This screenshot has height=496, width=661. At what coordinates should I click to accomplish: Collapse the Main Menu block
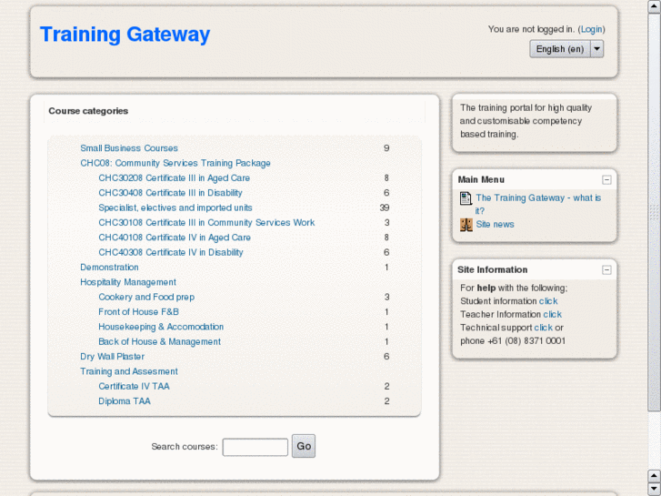coord(606,180)
